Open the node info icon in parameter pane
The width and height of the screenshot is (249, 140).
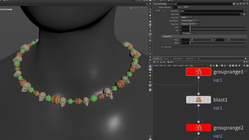(244, 4)
